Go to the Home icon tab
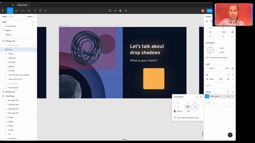Viewport: 255px width, 143px height. click(13, 5)
